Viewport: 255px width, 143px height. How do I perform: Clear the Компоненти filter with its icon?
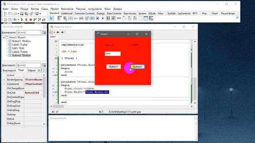[x=44, y=33]
